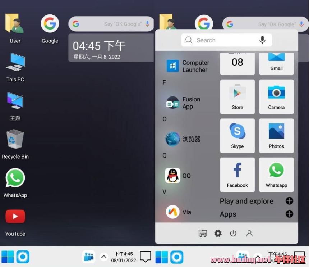
Task: Click the Cortana circle icon beneath the open start menu
Action: pos(177,257)
